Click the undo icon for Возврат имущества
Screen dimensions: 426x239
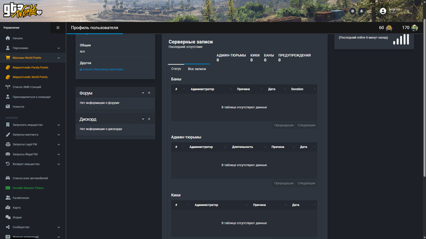pyautogui.click(x=7, y=164)
